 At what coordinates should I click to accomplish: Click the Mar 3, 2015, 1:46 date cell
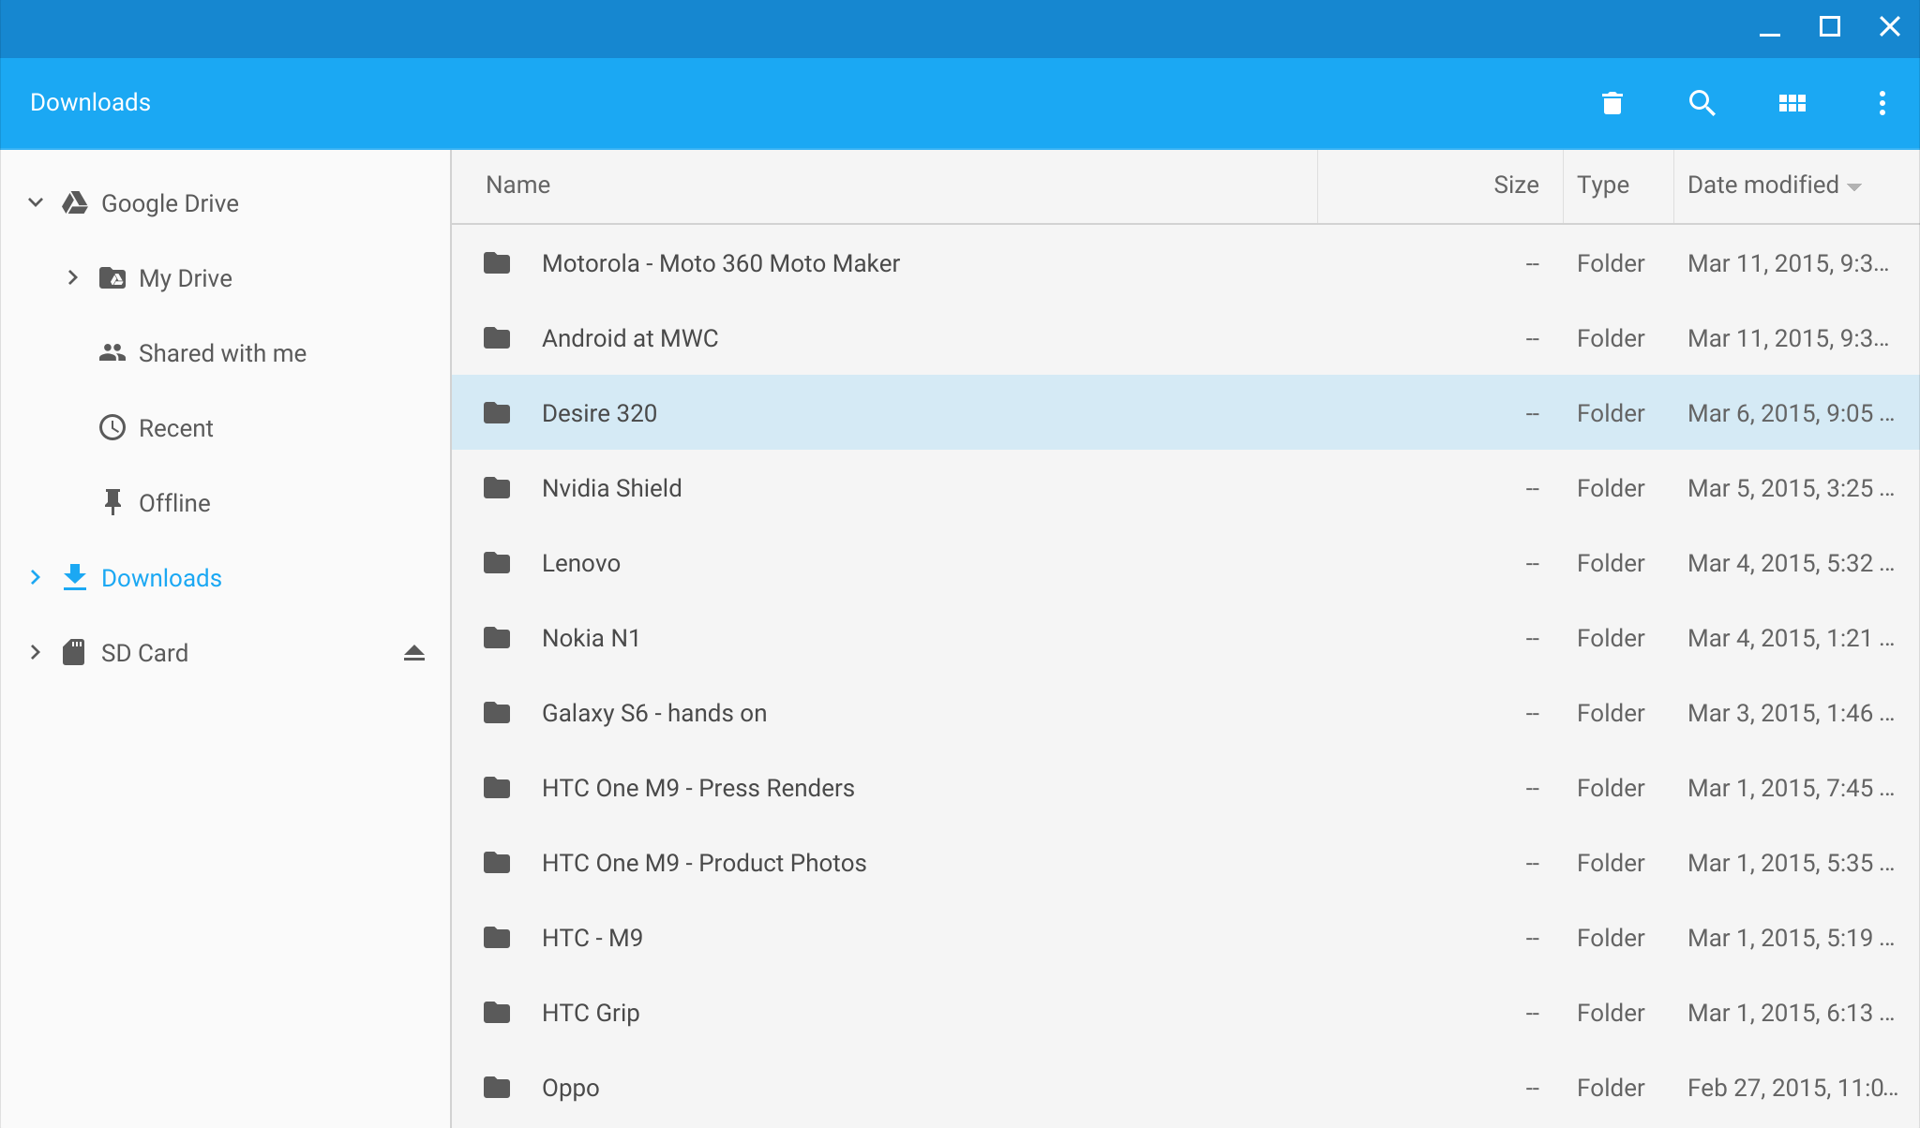(1791, 713)
